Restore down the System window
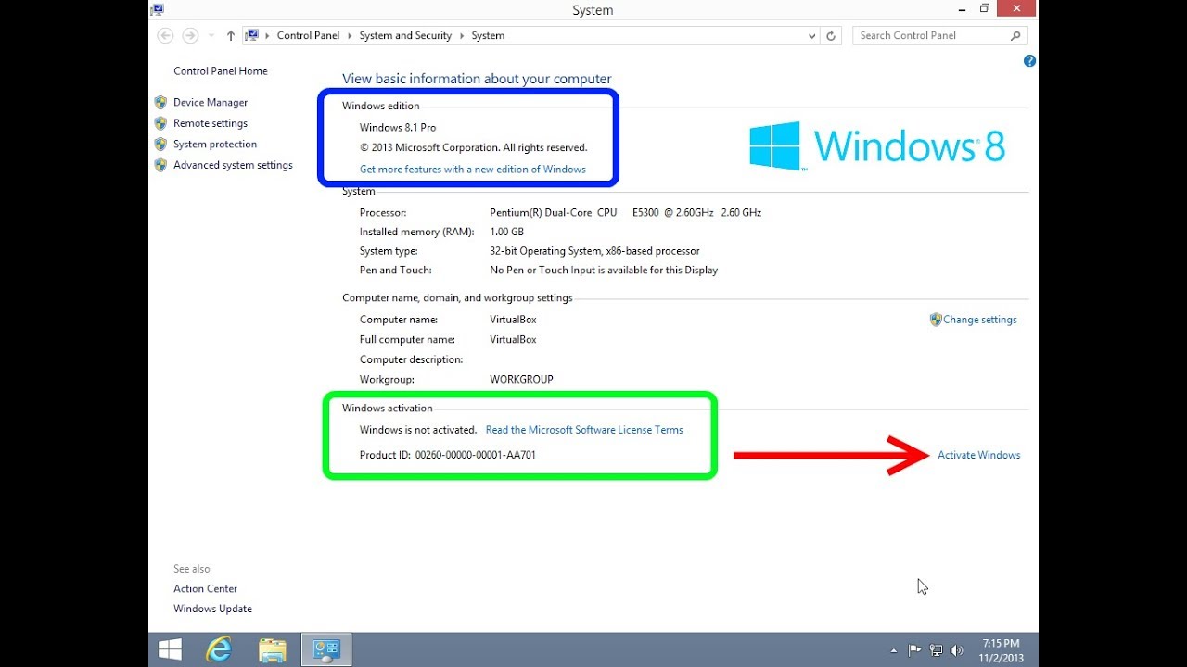 pyautogui.click(x=985, y=8)
